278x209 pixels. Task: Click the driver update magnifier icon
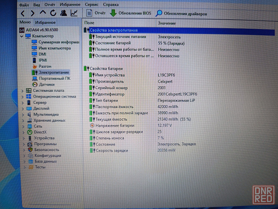click(x=159, y=13)
